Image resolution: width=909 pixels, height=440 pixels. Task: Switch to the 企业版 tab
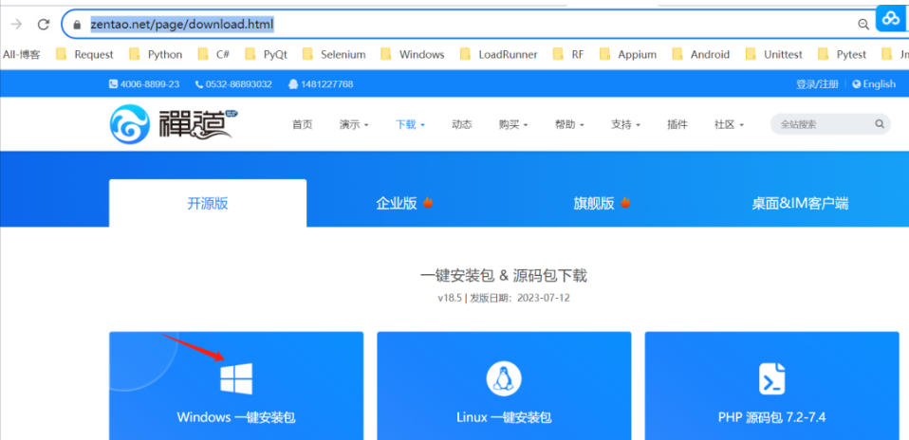click(404, 203)
